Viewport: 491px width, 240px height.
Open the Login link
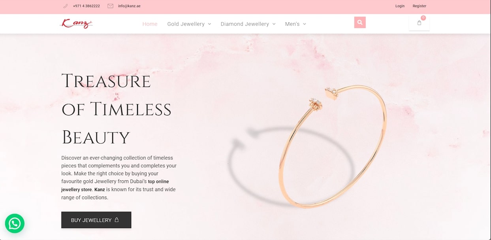[400, 6]
